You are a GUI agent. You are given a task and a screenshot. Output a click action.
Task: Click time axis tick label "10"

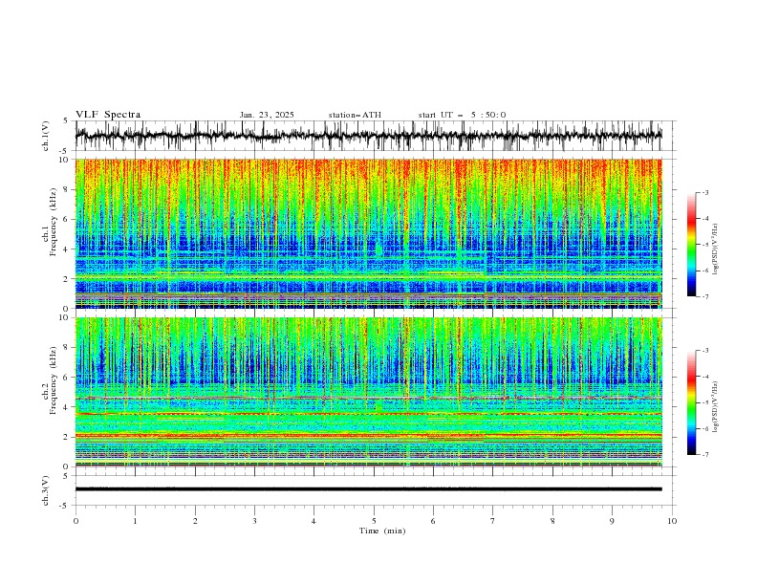point(672,521)
